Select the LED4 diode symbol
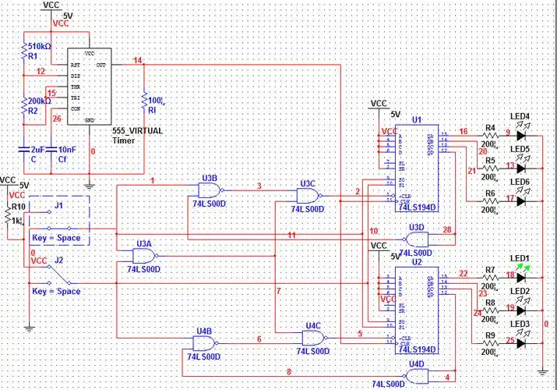This screenshot has width=557, height=390. click(x=520, y=134)
